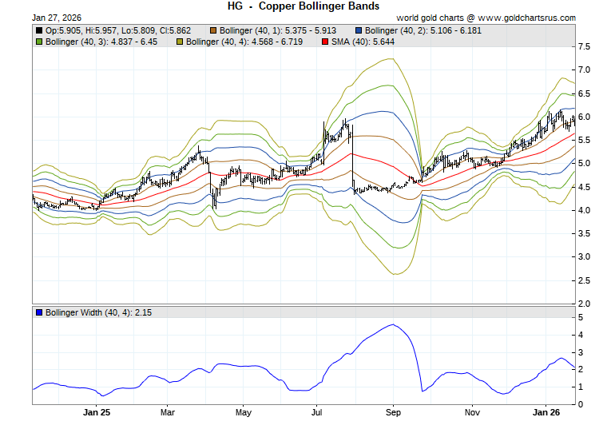This screenshot has width=607, height=433.
Task: Click the 7.5 value on the price axis
Action: 584,46
